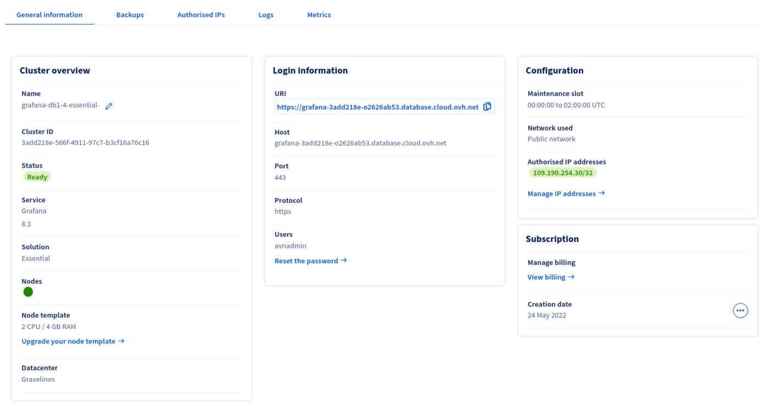Click the arrow icon beside Manage IP addresses
Viewport: 769px width, 412px height.
[603, 193]
